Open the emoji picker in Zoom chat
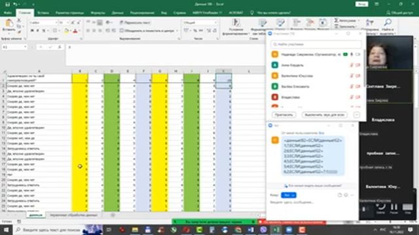Viewport: 419px width, 235px height. (346, 195)
